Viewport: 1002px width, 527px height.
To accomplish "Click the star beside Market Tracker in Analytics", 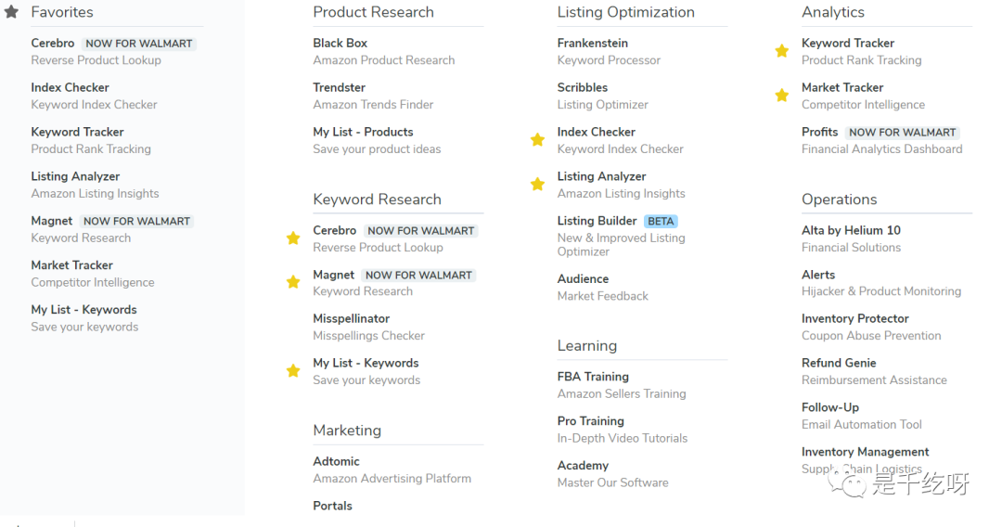I will pyautogui.click(x=782, y=96).
